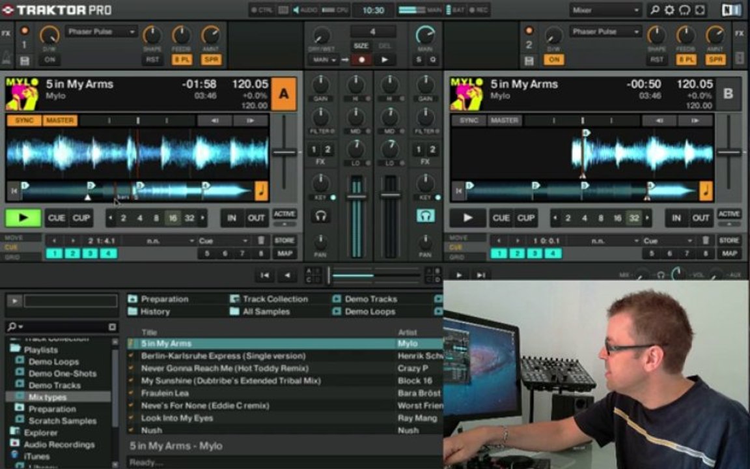
Task: Click Deck B orange note keylock icon
Action: point(706,190)
